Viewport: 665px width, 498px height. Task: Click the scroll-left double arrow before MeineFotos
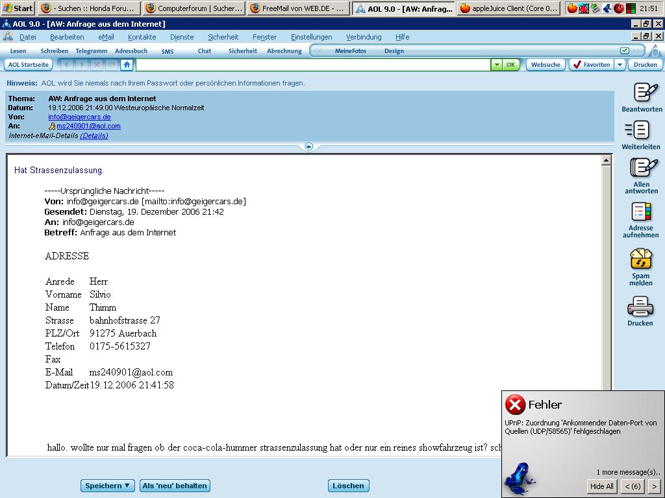point(317,51)
